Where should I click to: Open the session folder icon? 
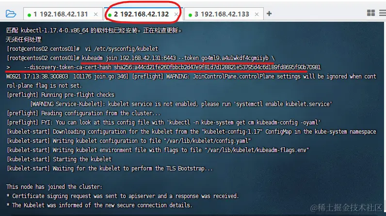click(11, 14)
